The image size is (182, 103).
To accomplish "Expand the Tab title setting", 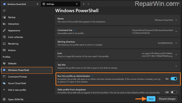I will pos(176,66).
